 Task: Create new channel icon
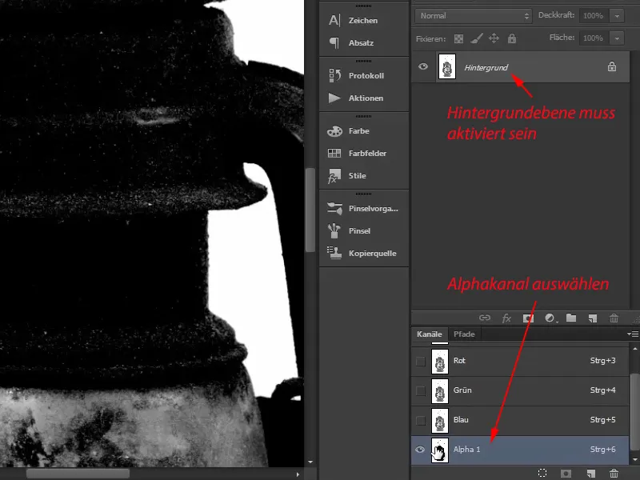coord(590,473)
